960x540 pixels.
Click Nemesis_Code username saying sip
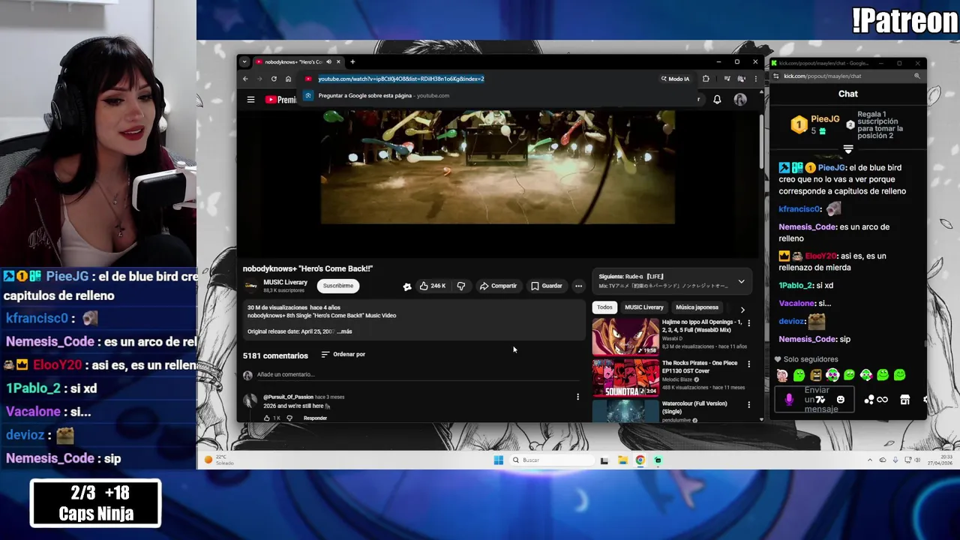[x=807, y=339]
